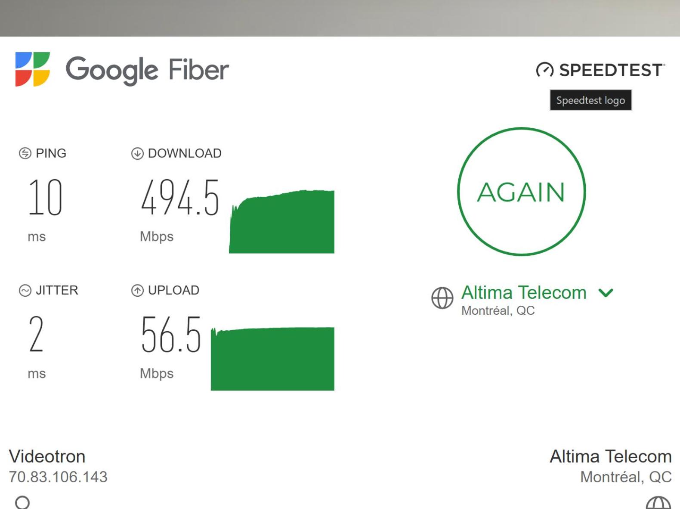Click the Speedtest logo tooltip label
Screen dimensions: 680x509
[590, 100]
